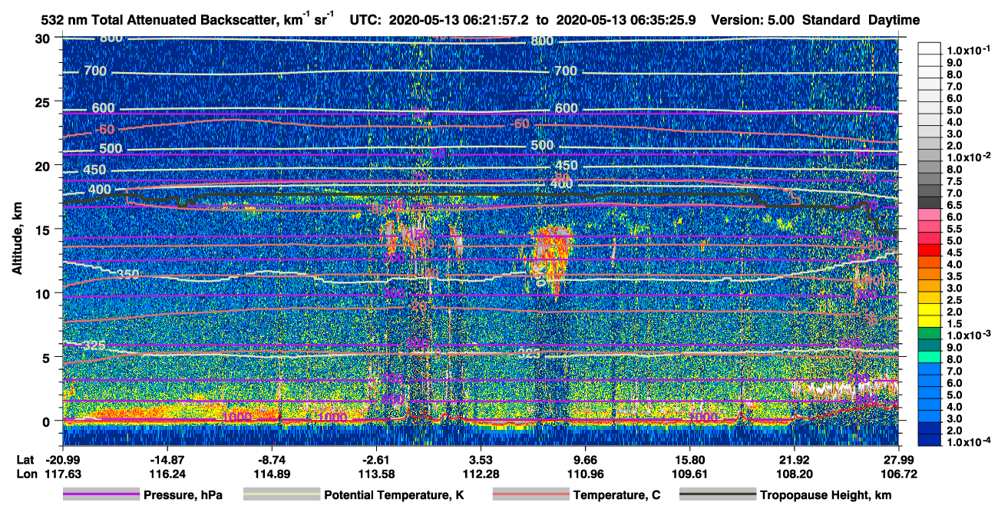This screenshot has height=512, width=998.
Task: Click latitude value '-20.99'
Action: point(64,459)
